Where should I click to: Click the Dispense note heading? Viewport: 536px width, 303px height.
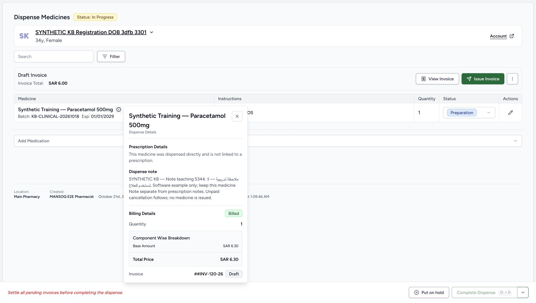tap(143, 172)
